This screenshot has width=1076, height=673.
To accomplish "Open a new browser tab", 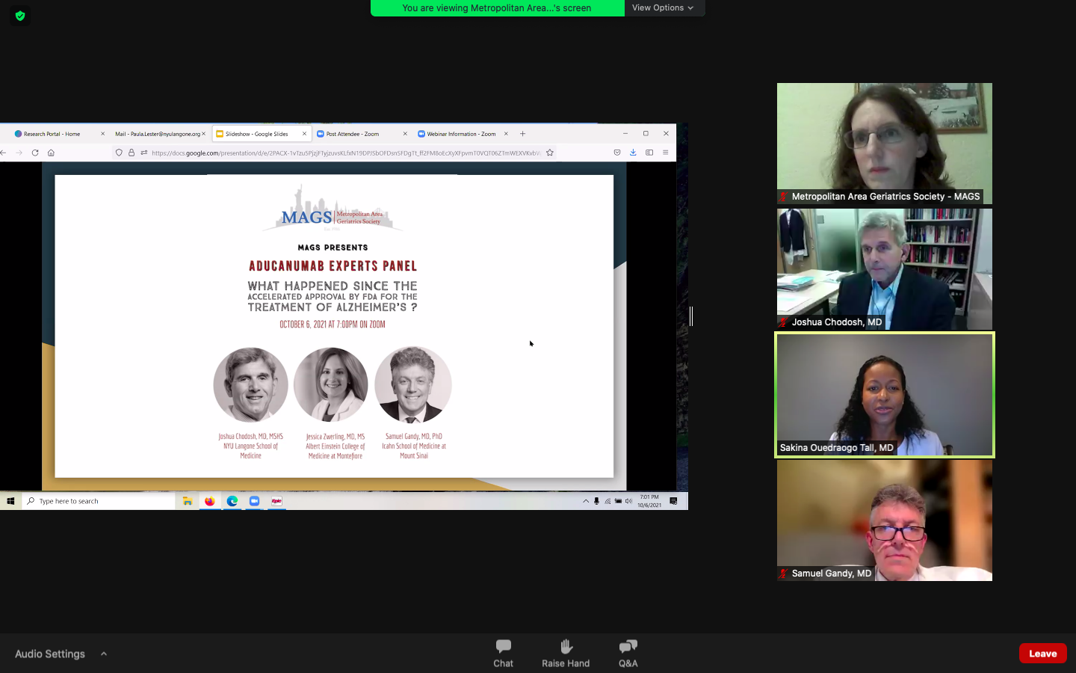I will tap(523, 134).
